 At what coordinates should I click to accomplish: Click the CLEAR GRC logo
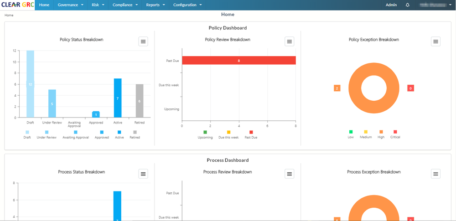(x=17, y=5)
